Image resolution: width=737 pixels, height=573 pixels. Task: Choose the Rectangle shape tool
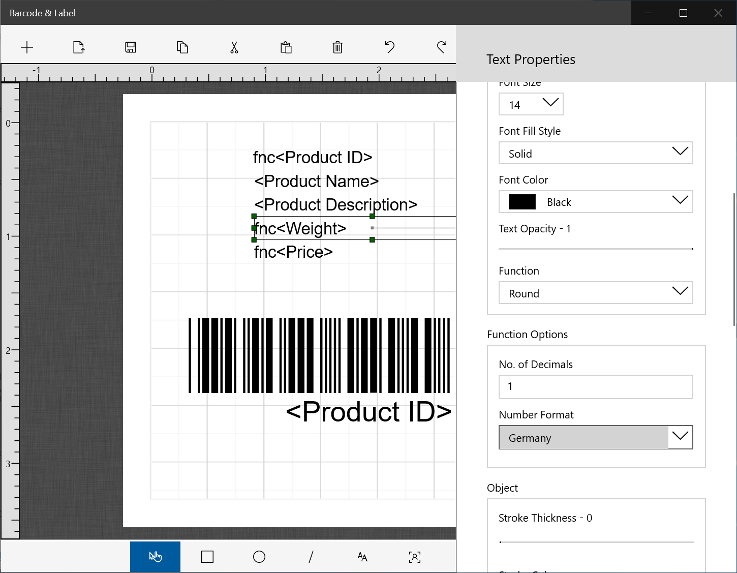[x=207, y=557]
